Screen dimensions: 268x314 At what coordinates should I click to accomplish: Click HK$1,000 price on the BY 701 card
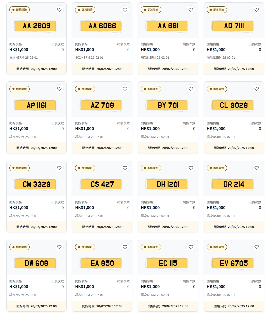(150, 129)
